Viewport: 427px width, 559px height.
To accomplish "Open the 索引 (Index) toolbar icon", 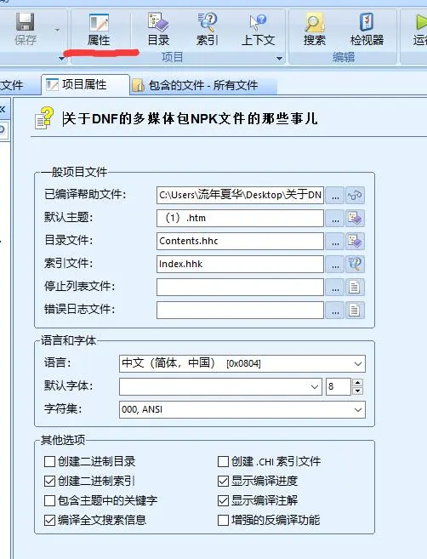I will point(207,29).
